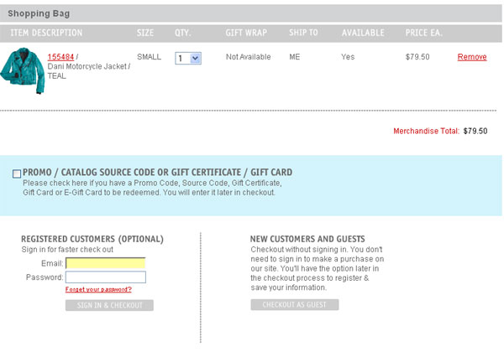The height and width of the screenshot is (352, 504).
Task: Open item number 155484 link
Action: click(61, 57)
